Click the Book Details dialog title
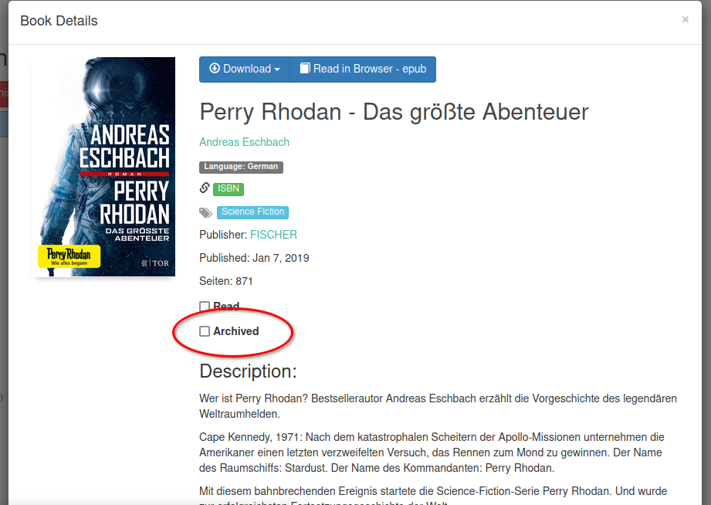 pos(59,21)
